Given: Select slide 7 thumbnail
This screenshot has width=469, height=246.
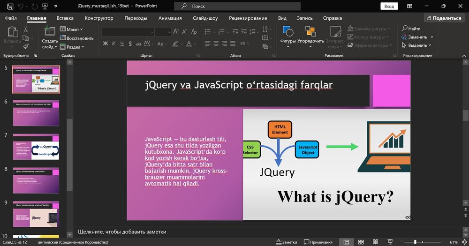Looking at the screenshot, I should point(36,147).
